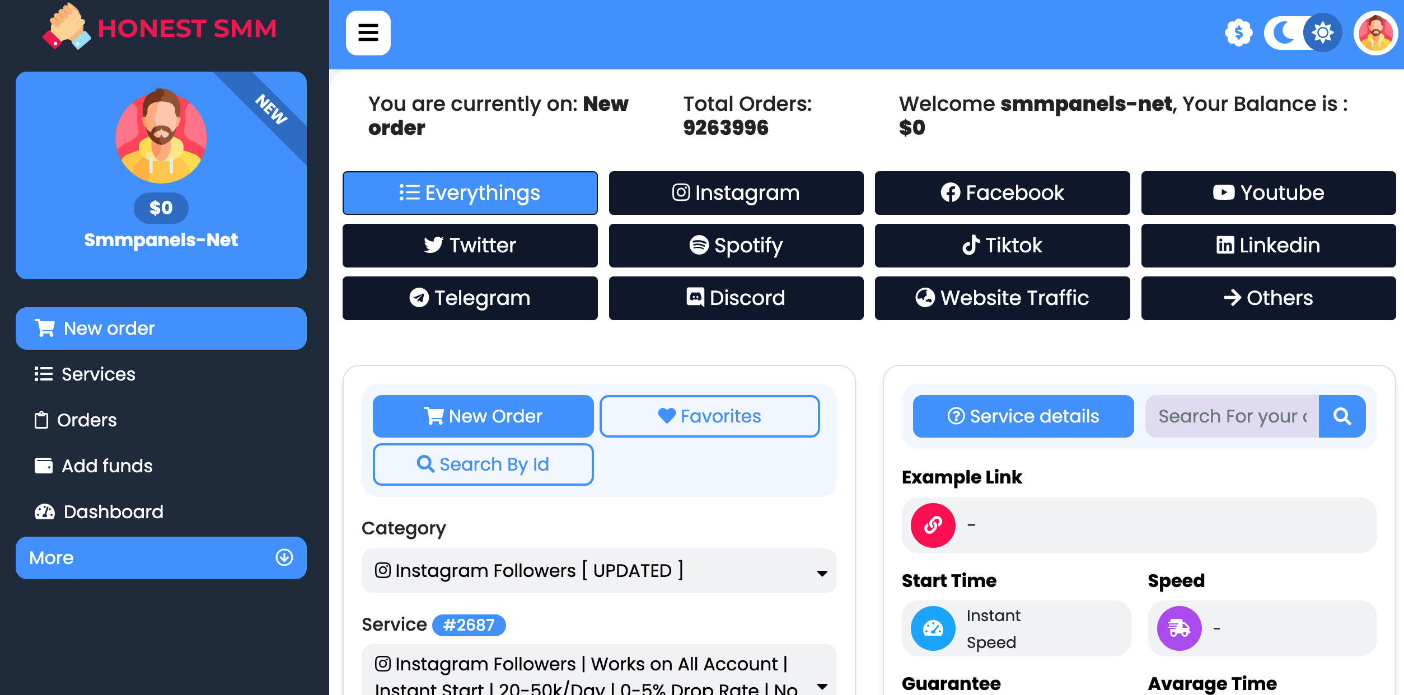Open the Category dropdown
This screenshot has height=695, width=1404.
(x=598, y=571)
